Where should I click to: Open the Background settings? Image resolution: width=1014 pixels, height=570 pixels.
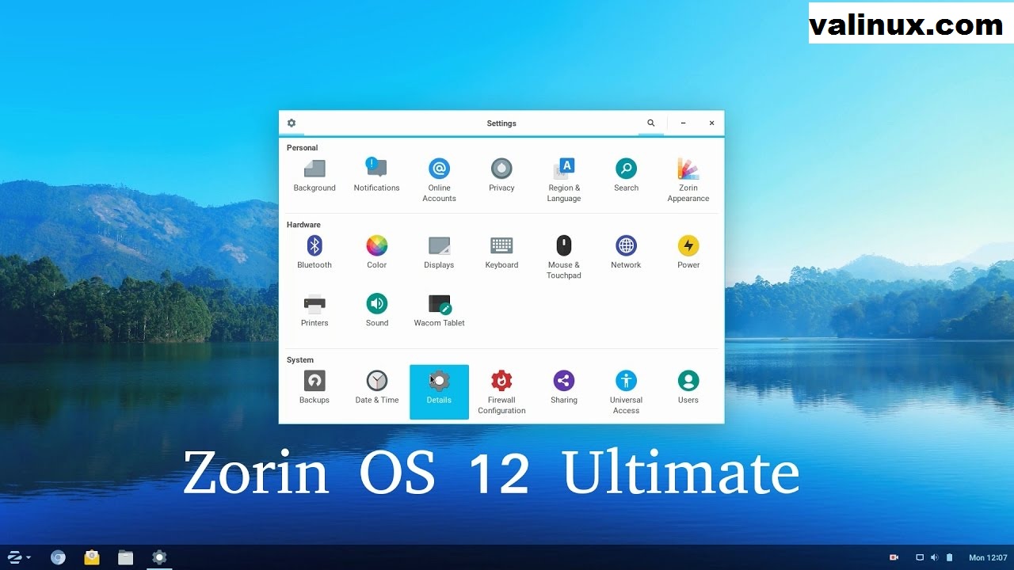(x=314, y=176)
